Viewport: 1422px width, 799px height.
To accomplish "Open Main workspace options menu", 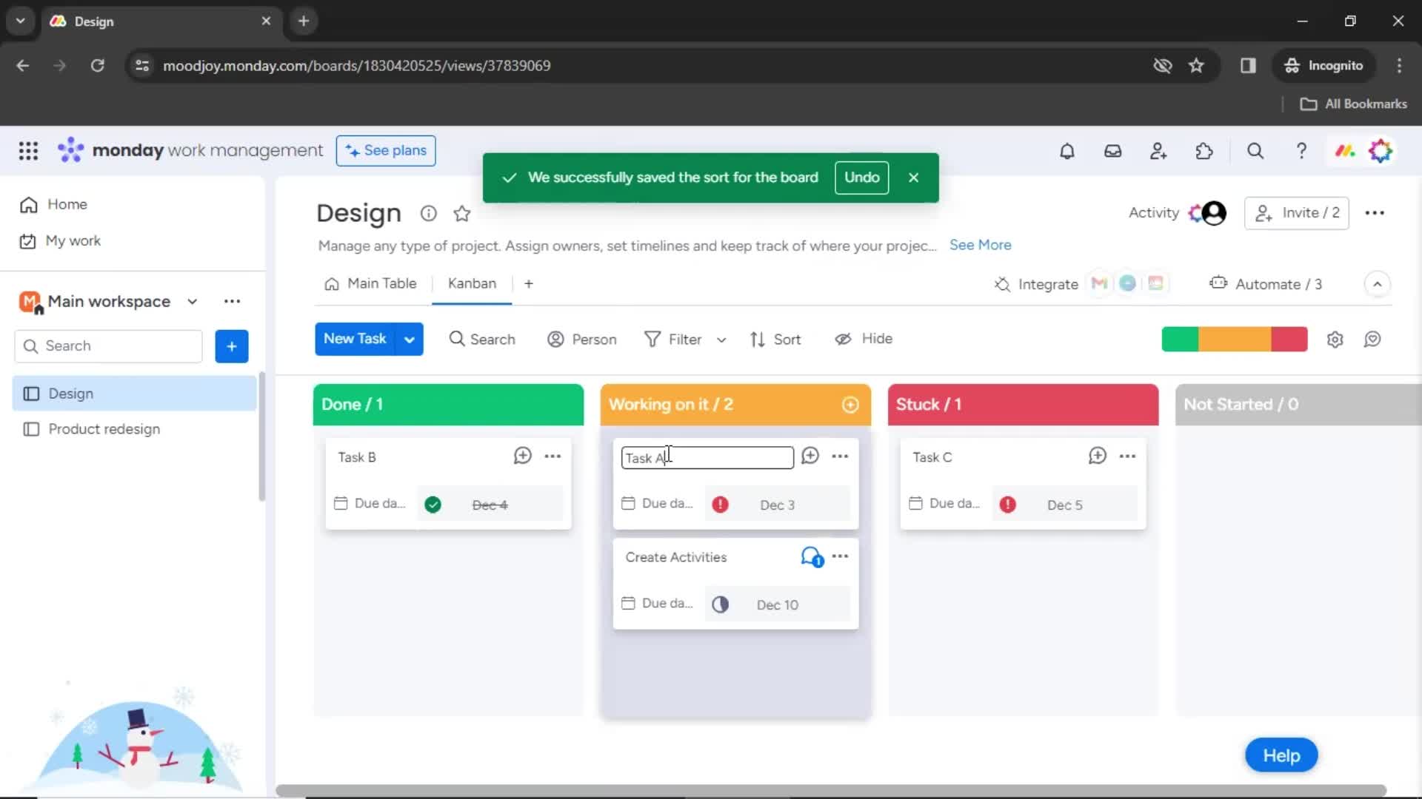I will tap(232, 301).
